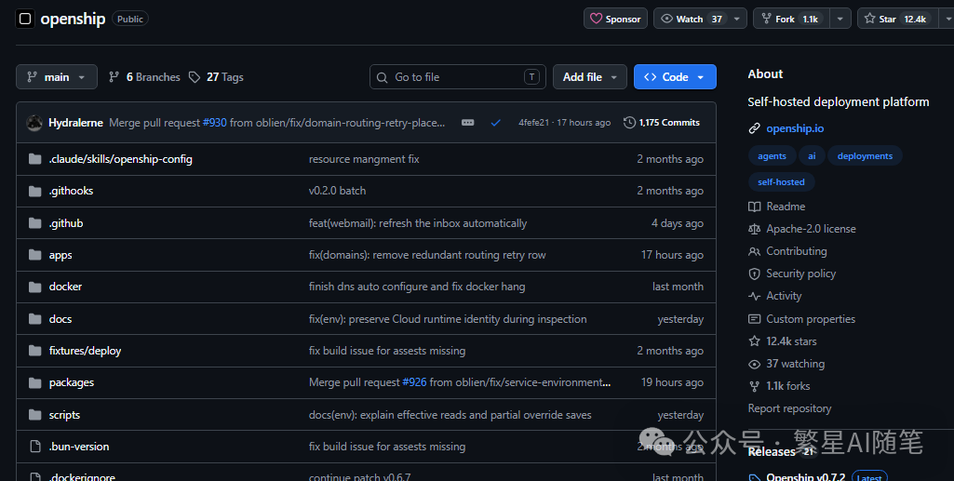Visit the openship.io website link

click(x=795, y=128)
